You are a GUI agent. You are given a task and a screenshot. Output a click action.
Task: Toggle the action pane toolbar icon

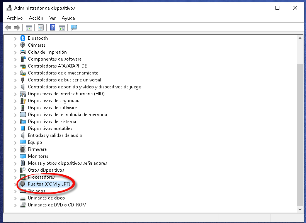click(x=62, y=28)
